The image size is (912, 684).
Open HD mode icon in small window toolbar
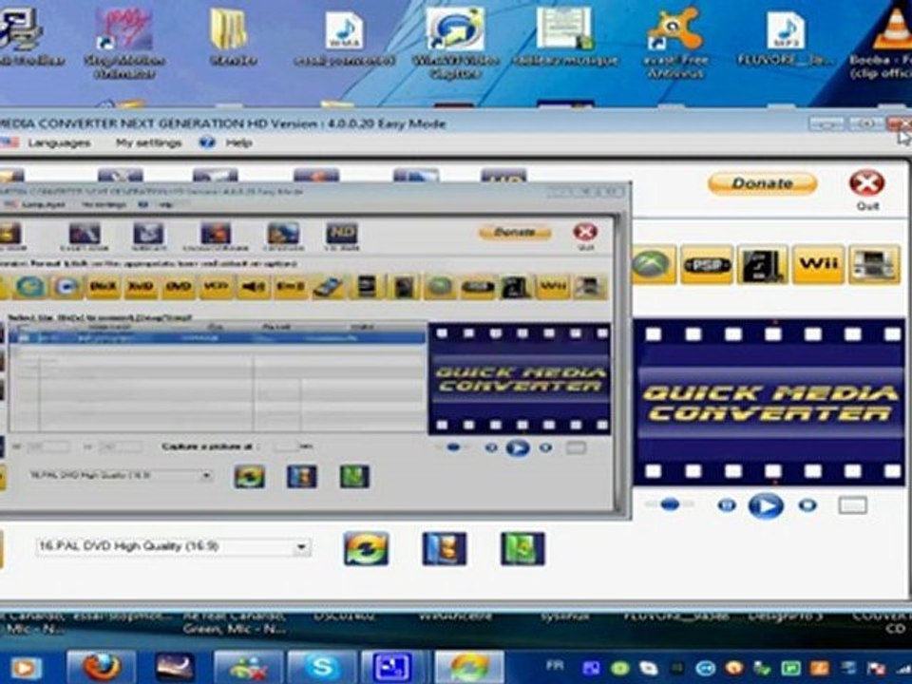pyautogui.click(x=341, y=234)
